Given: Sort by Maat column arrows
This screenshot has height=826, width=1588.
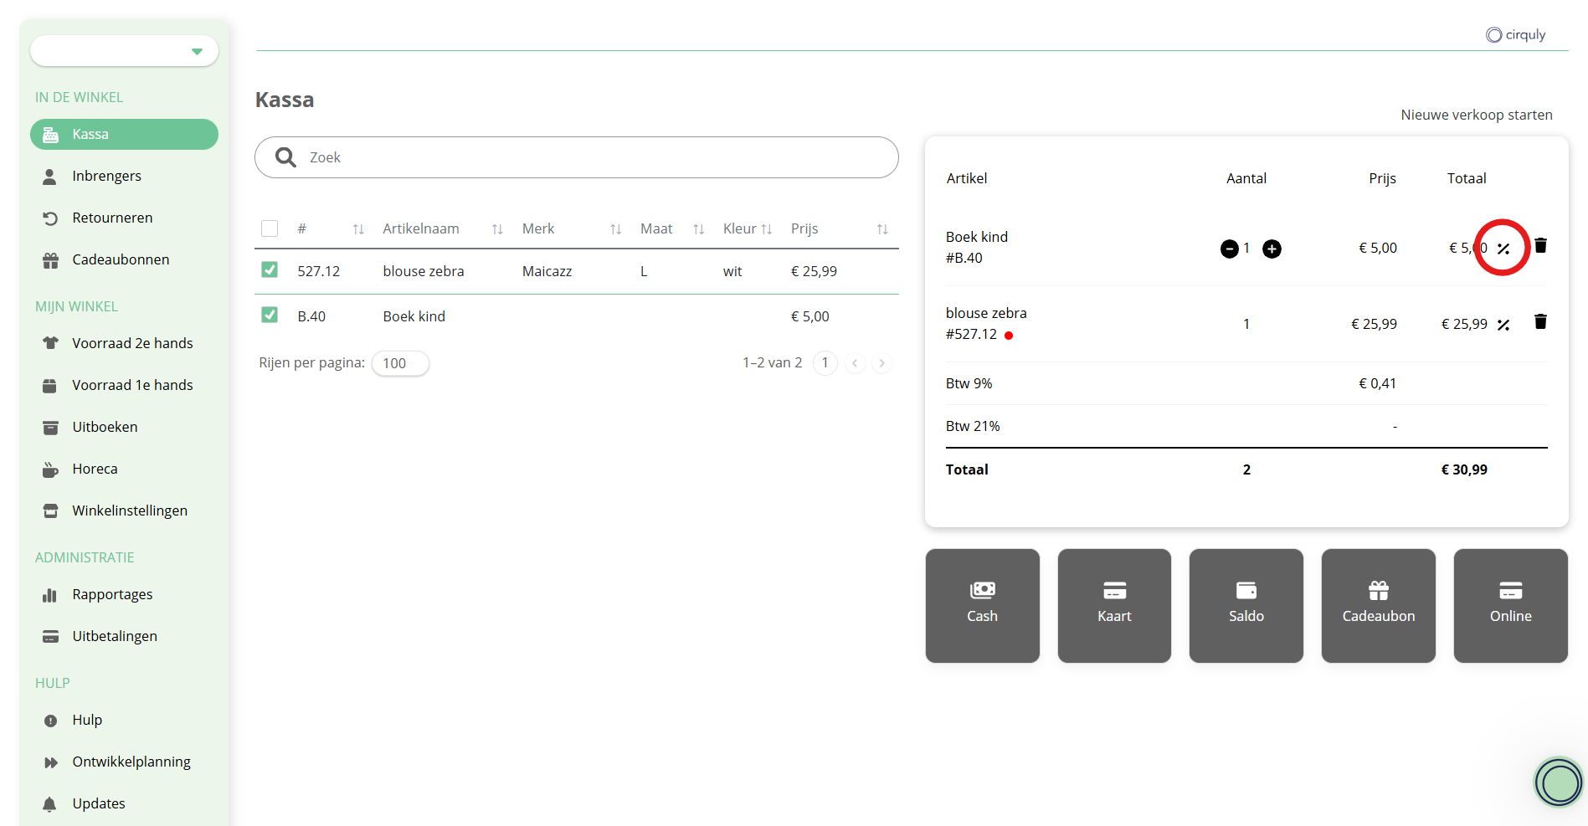Looking at the screenshot, I should 699,229.
